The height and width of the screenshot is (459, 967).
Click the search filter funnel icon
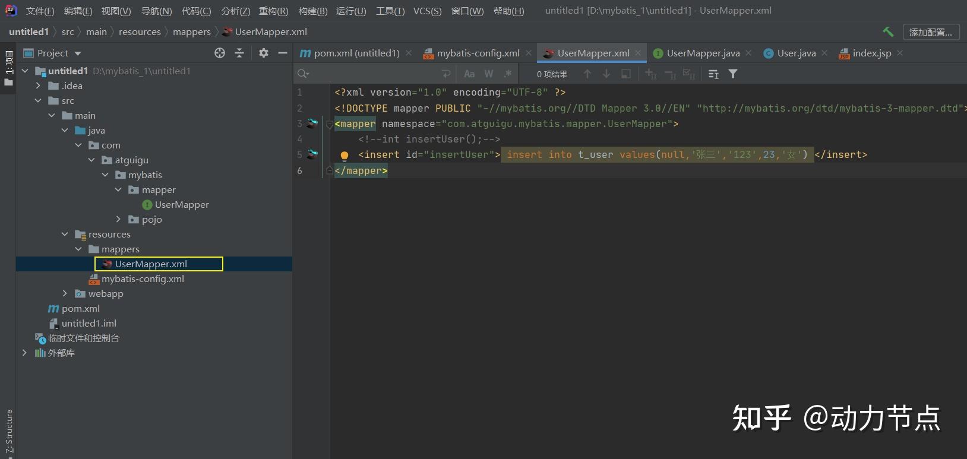point(733,74)
